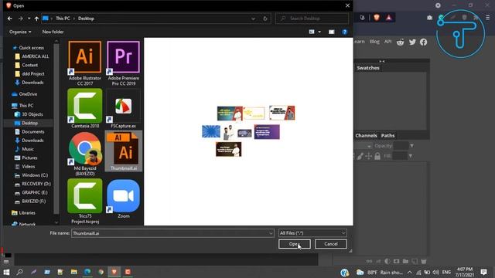Switch to the Swatches panel tab

(368, 68)
